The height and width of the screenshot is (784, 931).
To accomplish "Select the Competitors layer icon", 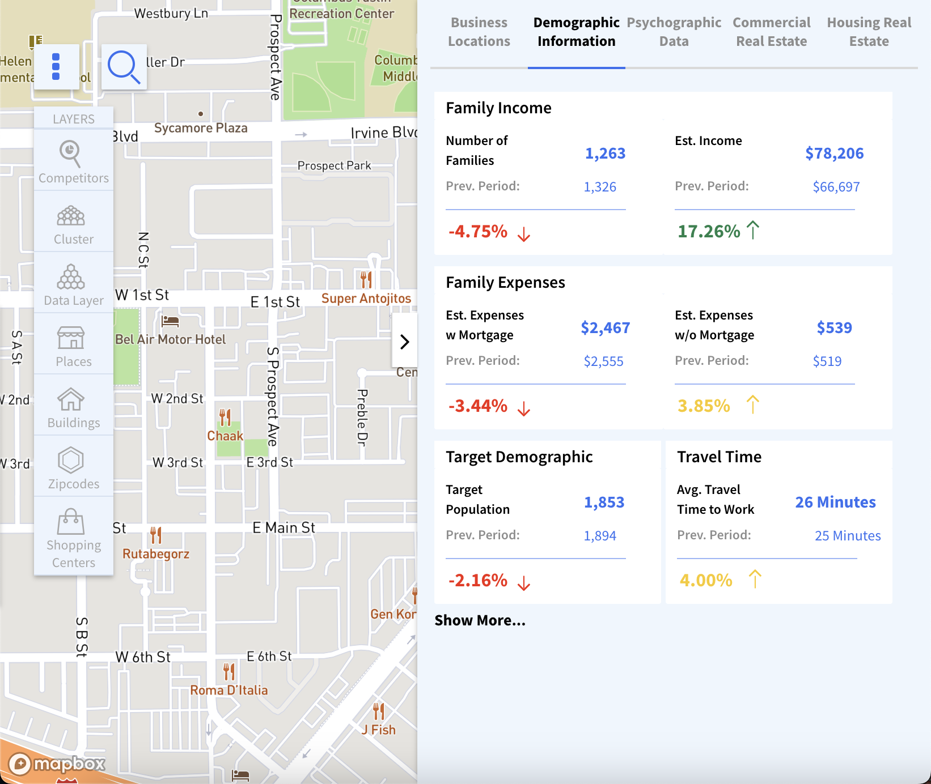I will tap(73, 161).
